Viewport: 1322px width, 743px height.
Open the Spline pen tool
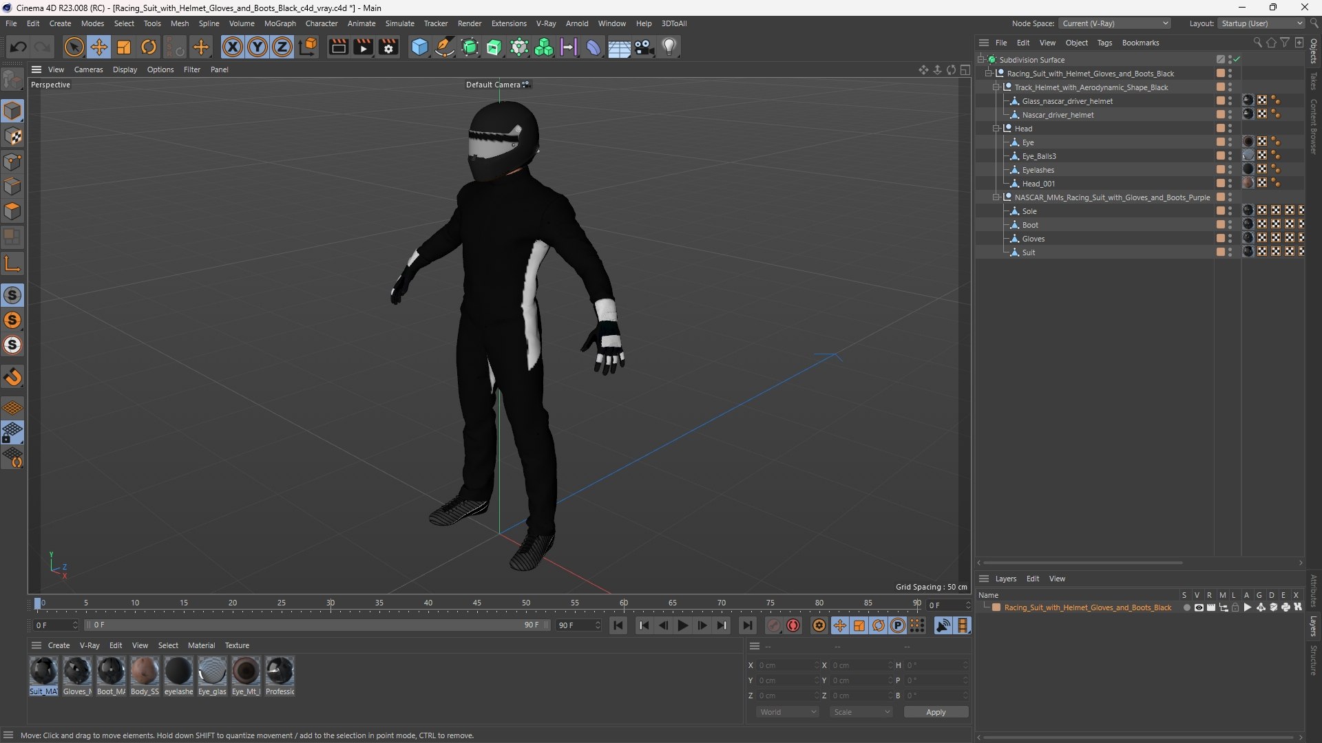445,47
